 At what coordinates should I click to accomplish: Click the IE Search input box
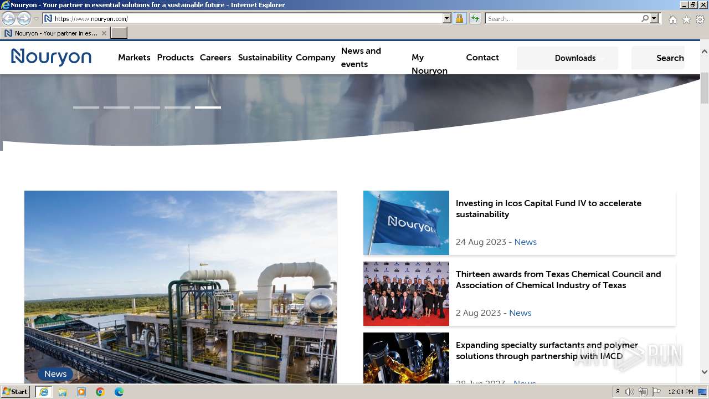pyautogui.click(x=563, y=19)
